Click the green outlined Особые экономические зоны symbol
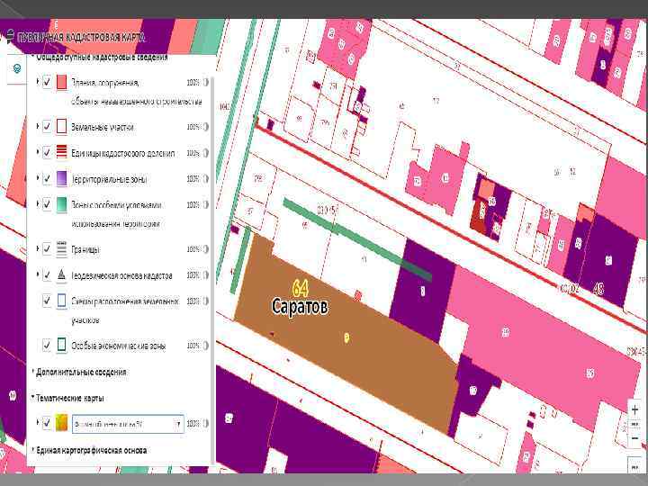Screen dimensions: 648x486 click(x=61, y=345)
